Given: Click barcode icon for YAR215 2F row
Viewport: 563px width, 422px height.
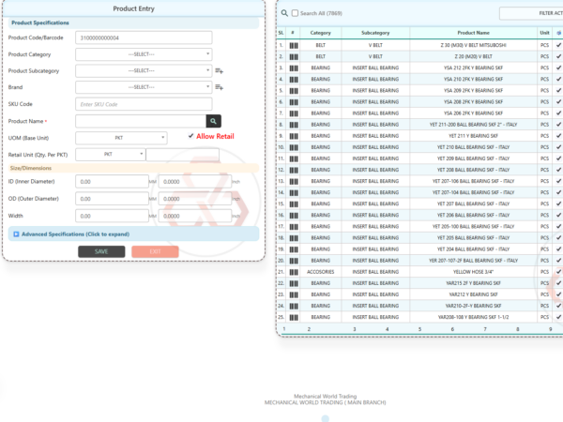Looking at the screenshot, I should tap(294, 283).
